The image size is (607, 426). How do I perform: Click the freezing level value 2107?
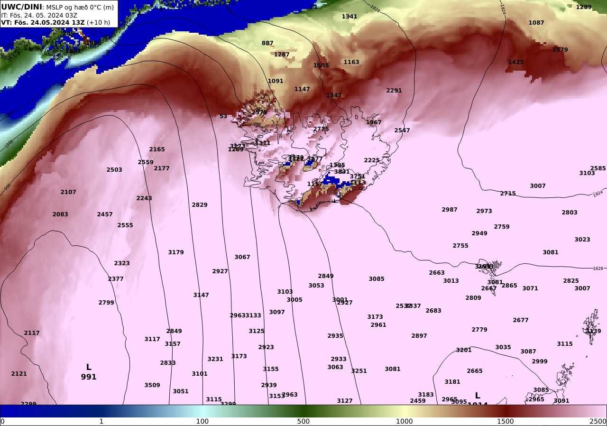click(68, 192)
